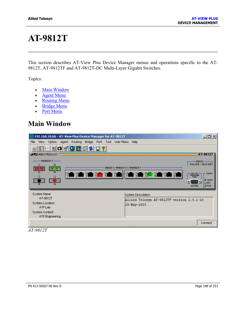This screenshot has width=239, height=310.
Task: Open the Bridge menu in menu bar
Action: click(x=89, y=142)
